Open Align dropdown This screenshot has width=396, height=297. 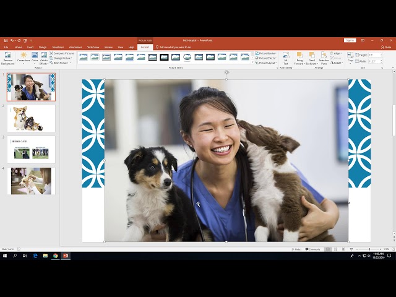click(x=337, y=53)
